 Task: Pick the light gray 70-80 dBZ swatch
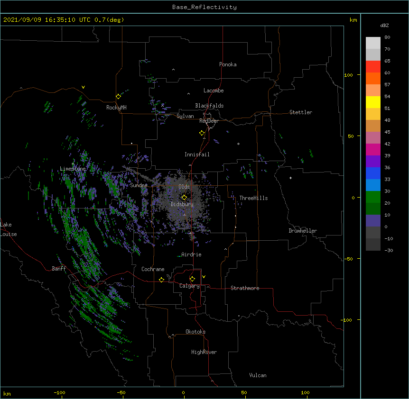click(373, 43)
